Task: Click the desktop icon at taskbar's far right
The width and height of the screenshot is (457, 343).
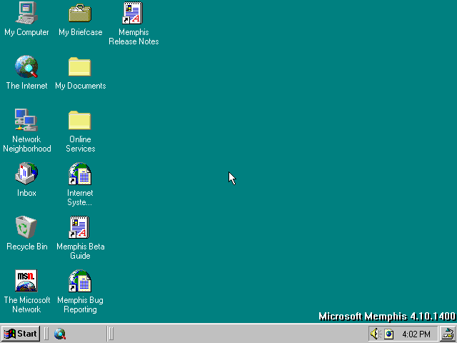Action: tap(448, 334)
